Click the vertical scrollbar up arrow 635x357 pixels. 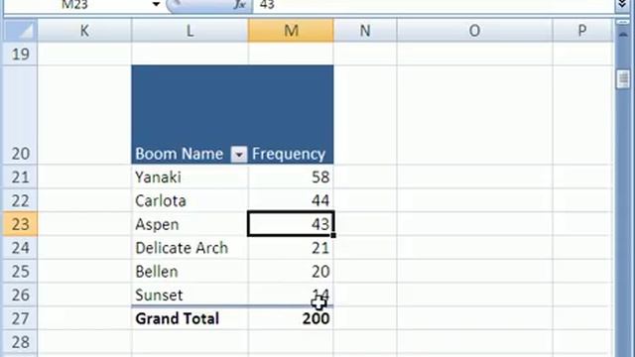point(623,36)
